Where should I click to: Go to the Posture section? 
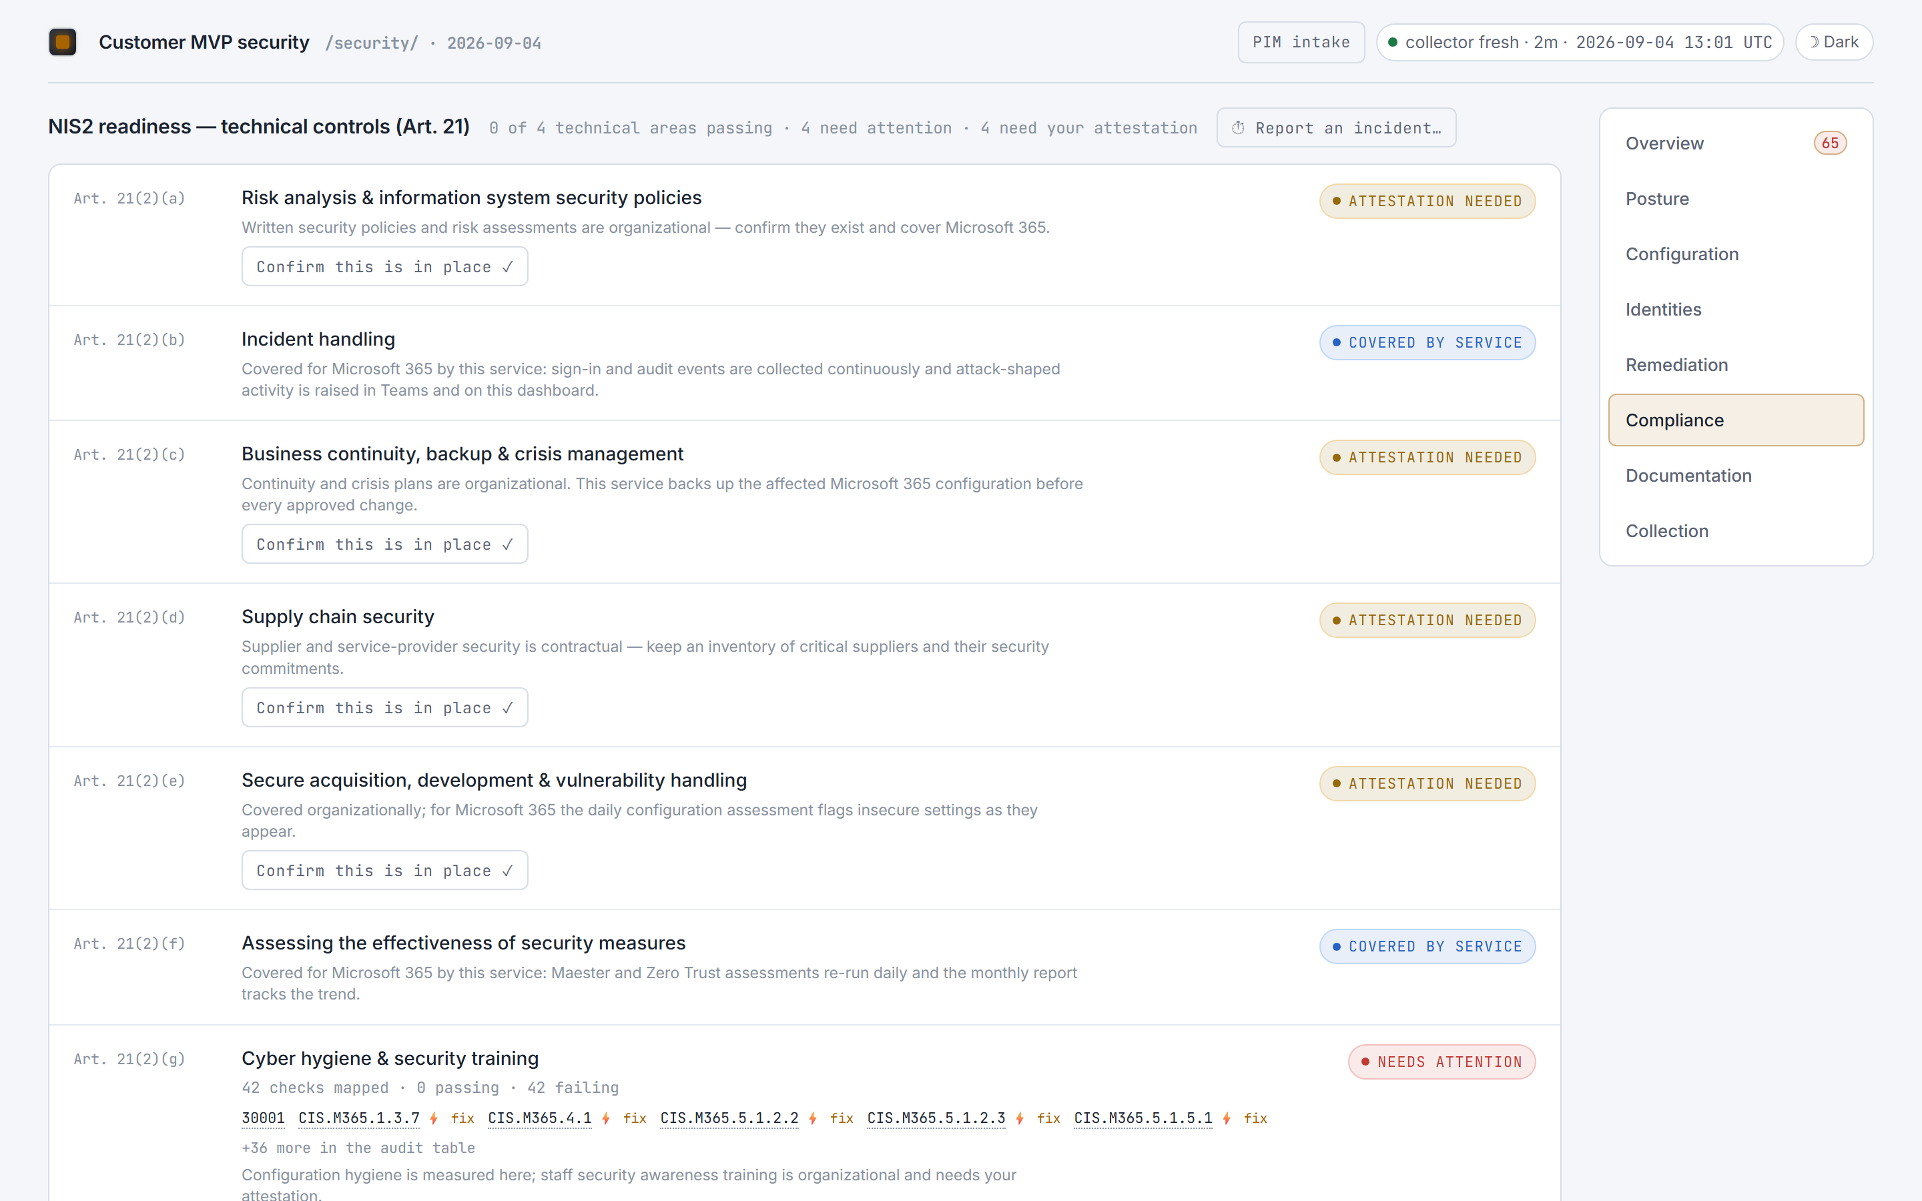pyautogui.click(x=1736, y=199)
